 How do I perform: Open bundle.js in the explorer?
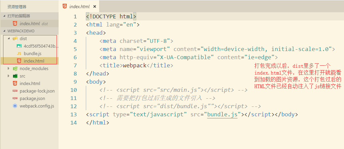click(x=32, y=54)
